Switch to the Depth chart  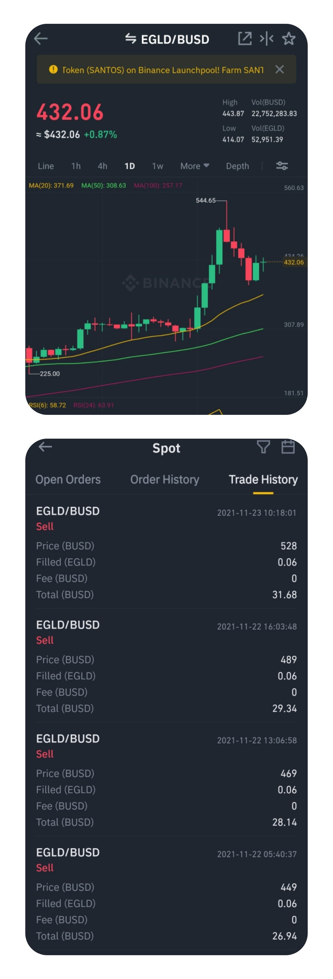click(x=237, y=166)
